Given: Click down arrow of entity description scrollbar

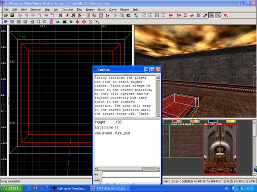Looking at the screenshot, I should point(158,115).
